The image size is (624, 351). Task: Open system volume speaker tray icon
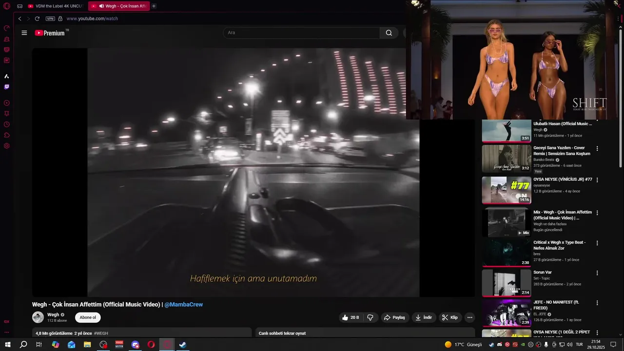569,345
